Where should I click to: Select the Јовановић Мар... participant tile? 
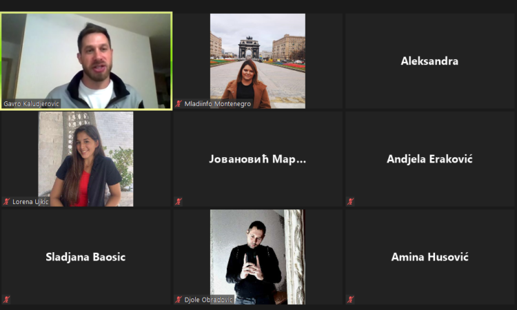(x=258, y=159)
